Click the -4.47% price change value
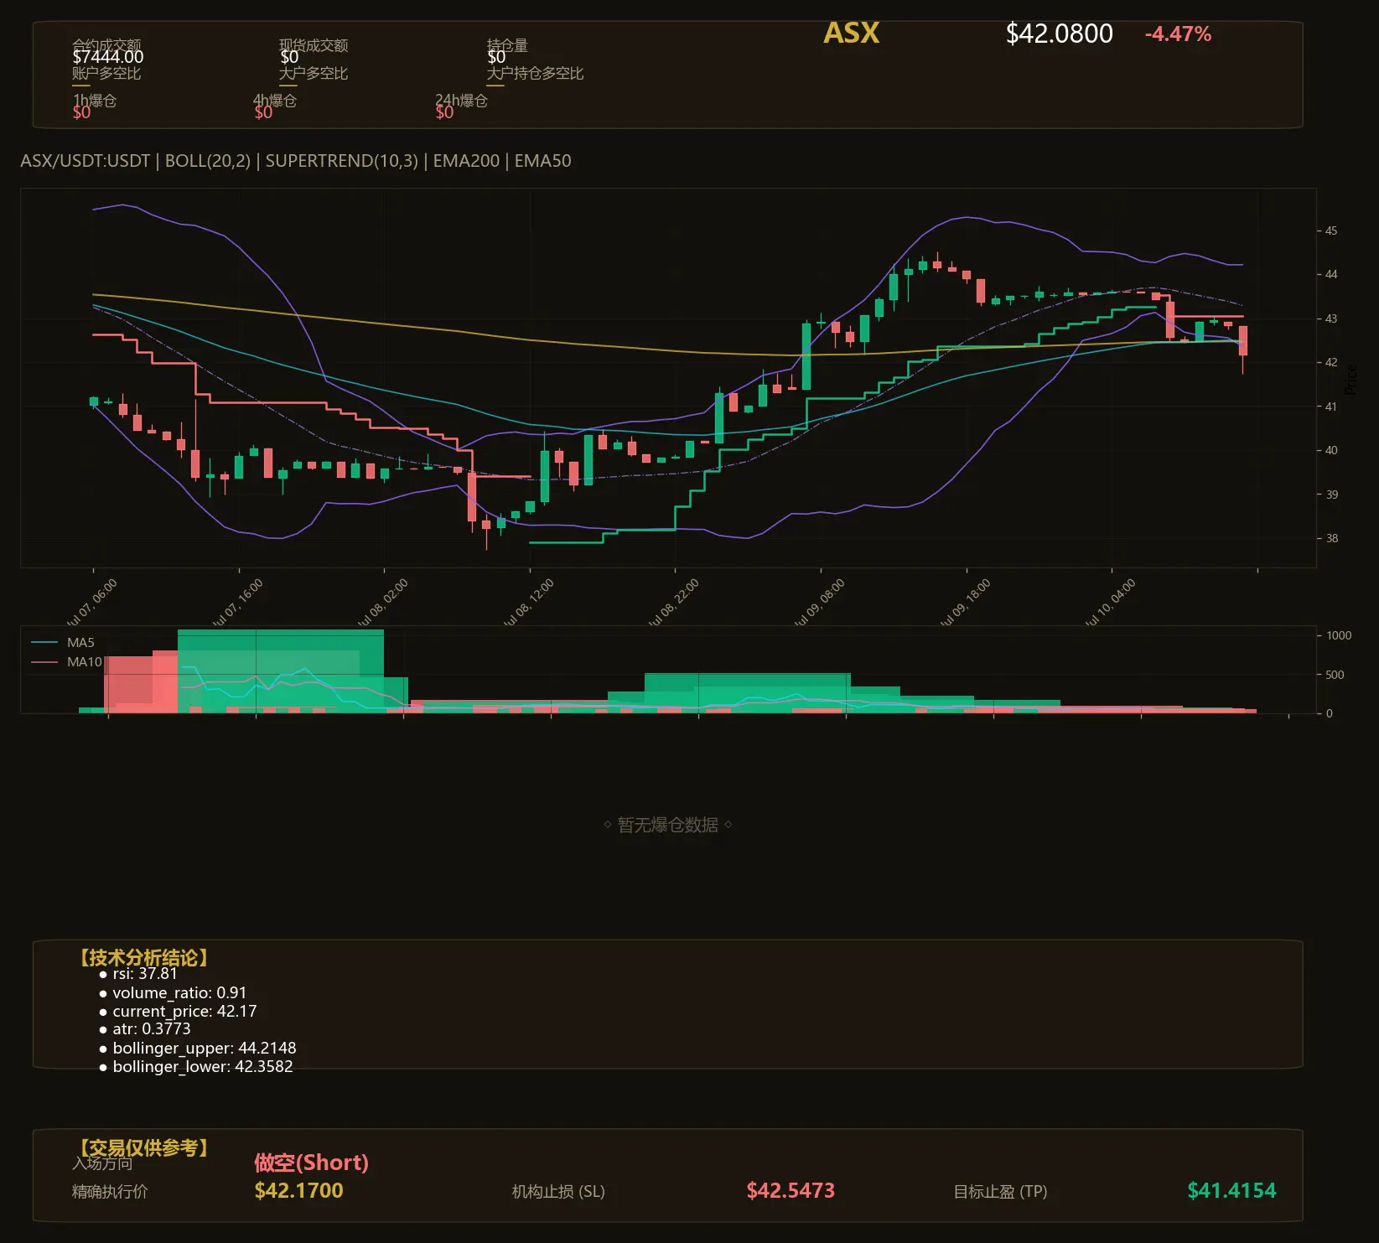The width and height of the screenshot is (1379, 1243). tap(1178, 34)
